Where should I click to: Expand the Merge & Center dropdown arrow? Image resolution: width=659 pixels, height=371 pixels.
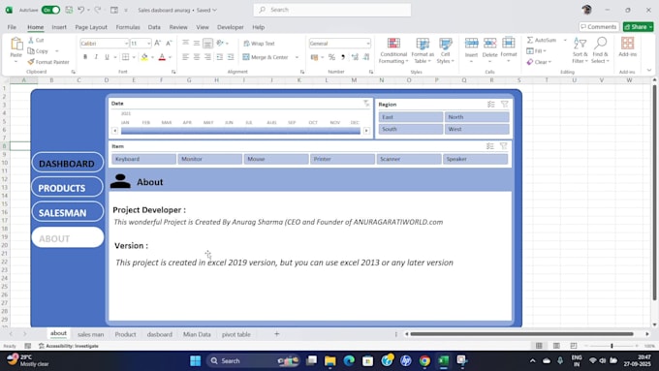[297, 57]
